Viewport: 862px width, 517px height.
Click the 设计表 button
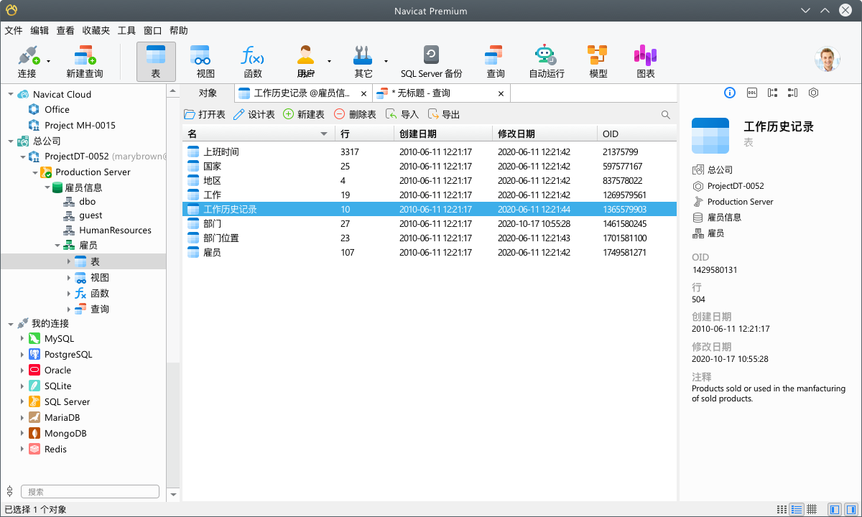pyautogui.click(x=254, y=115)
